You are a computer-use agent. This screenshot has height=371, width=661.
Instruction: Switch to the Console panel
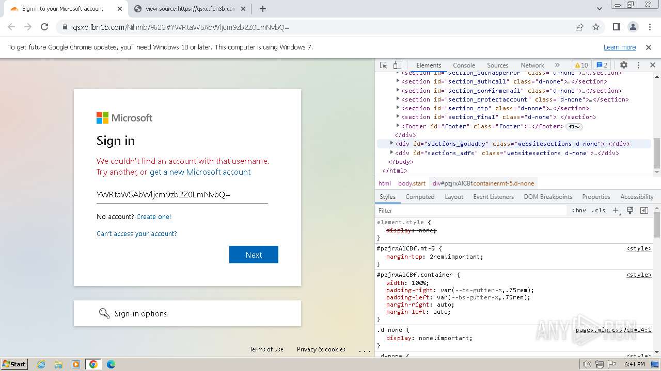click(x=464, y=65)
